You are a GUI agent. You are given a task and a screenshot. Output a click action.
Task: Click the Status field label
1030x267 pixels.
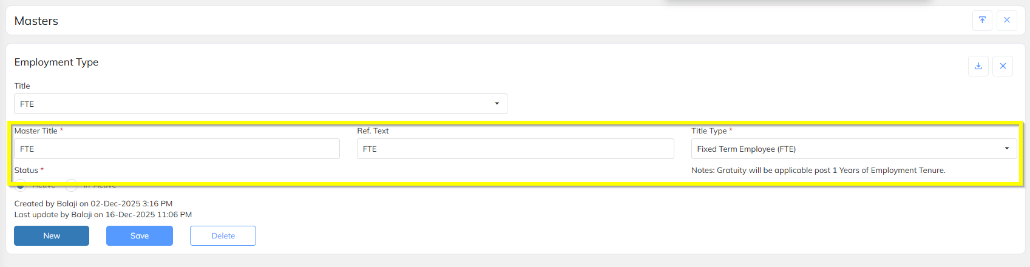click(x=26, y=171)
